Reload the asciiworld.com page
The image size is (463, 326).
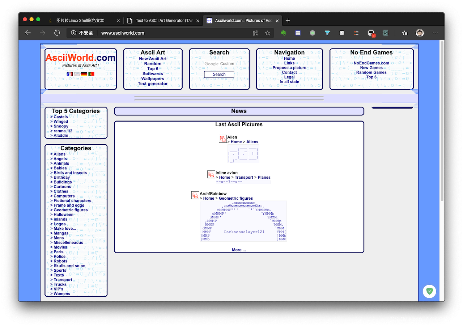[x=57, y=33]
